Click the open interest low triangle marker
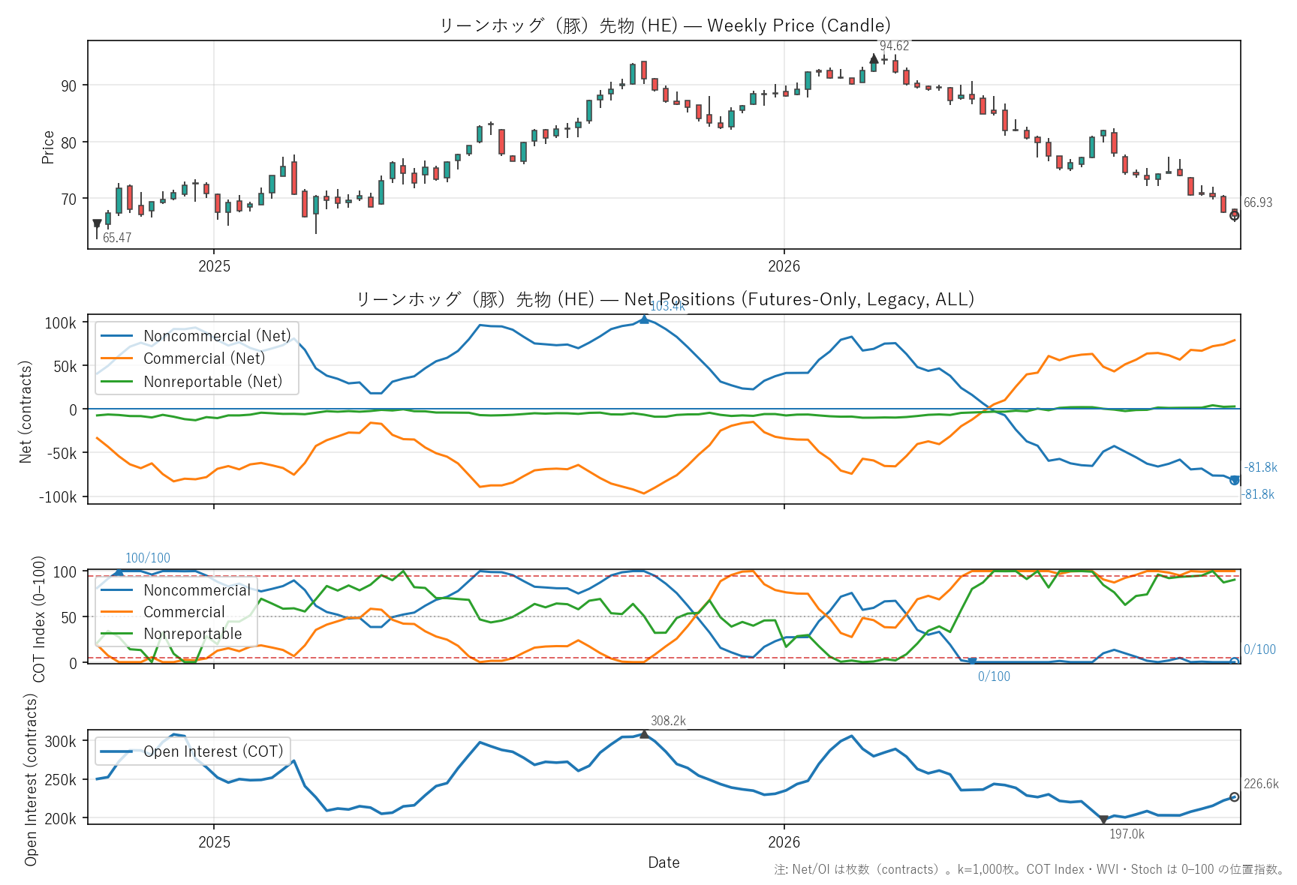 coord(1103,820)
